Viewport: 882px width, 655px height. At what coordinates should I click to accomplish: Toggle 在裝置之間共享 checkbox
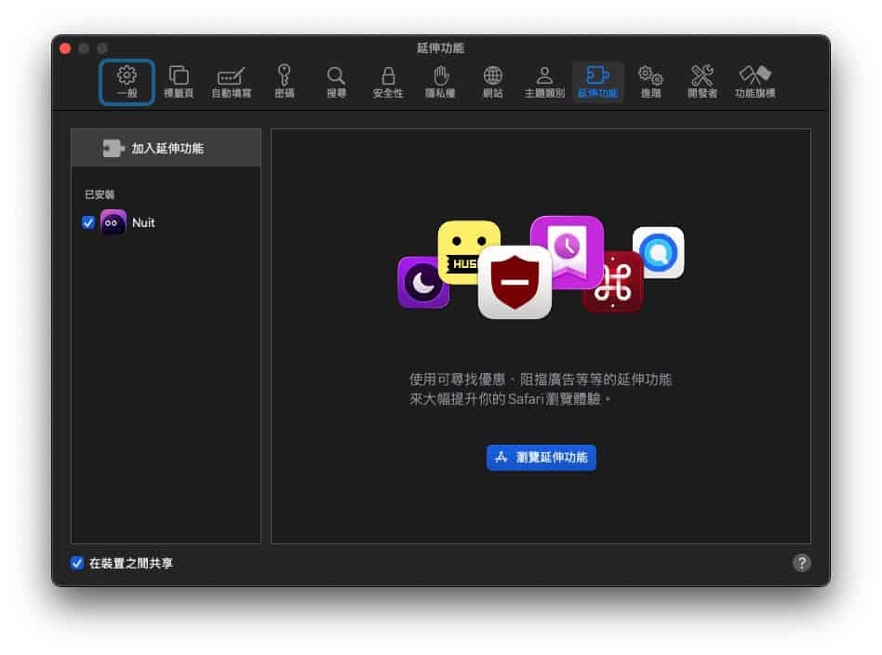pos(77,563)
